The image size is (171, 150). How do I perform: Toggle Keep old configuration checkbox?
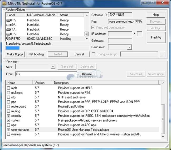point(93,27)
